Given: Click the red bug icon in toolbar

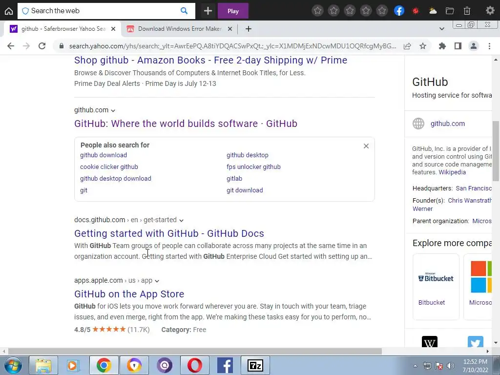Looking at the screenshot, I should tap(416, 11).
